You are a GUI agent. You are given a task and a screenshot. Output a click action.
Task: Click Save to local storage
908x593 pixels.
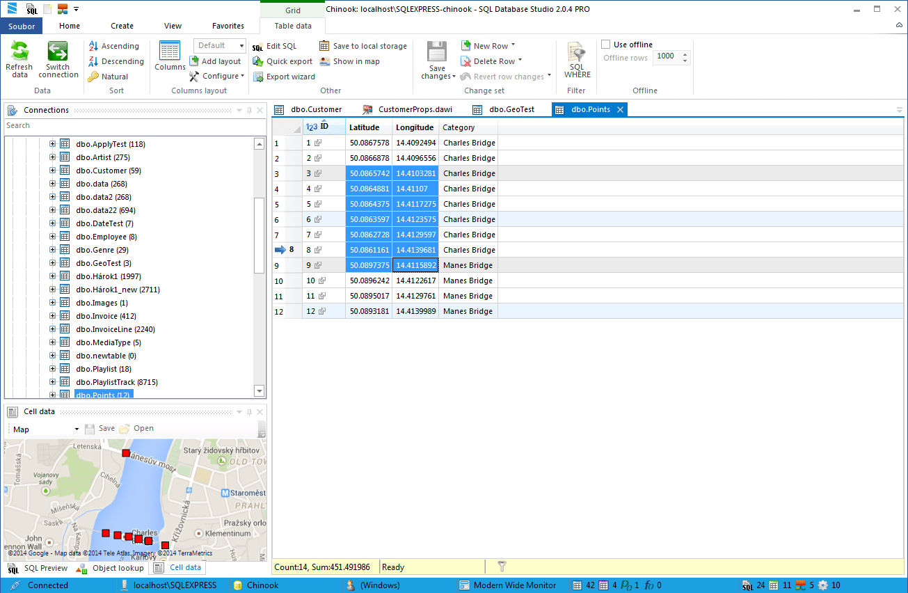[x=363, y=46]
